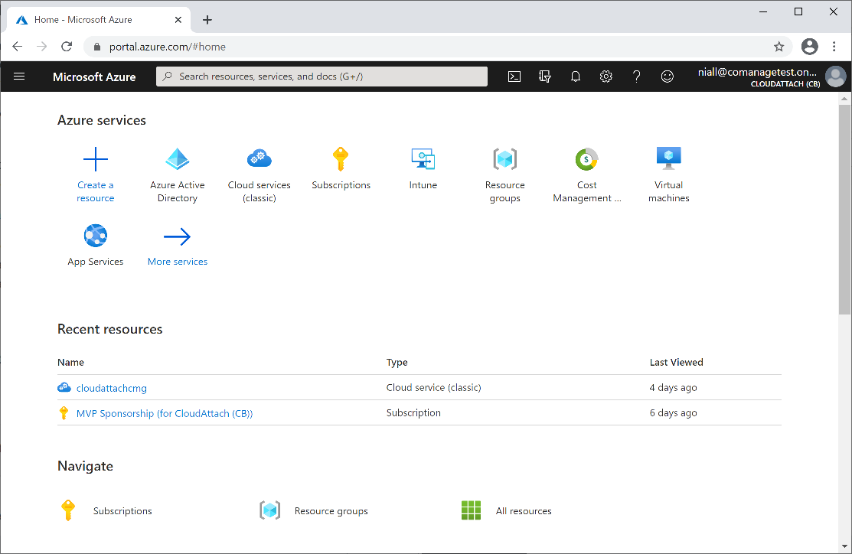Image resolution: width=852 pixels, height=554 pixels.
Task: Open Subscriptions key icon under Navigate
Action: (68, 510)
